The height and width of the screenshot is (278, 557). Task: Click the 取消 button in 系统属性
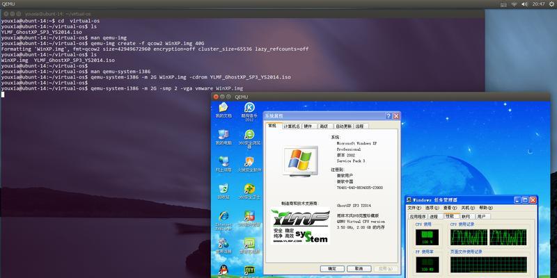[x=359, y=269]
